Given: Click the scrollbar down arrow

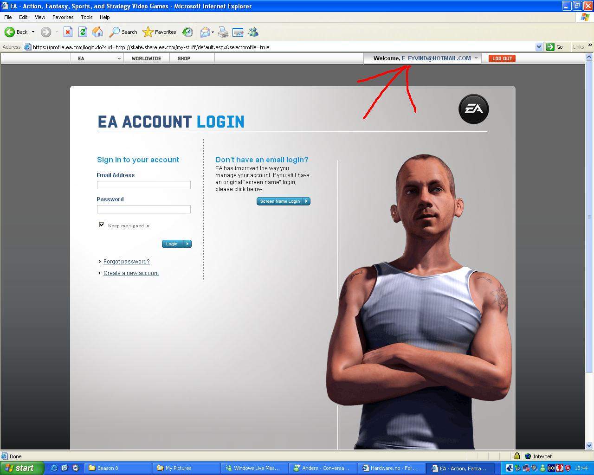Looking at the screenshot, I should coord(589,446).
